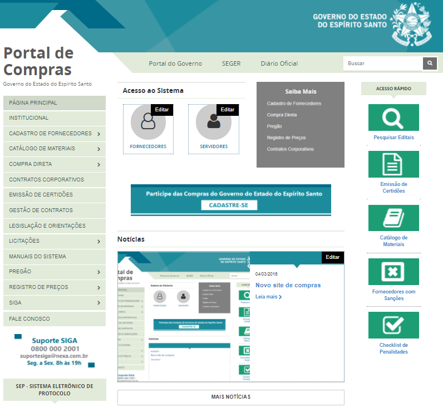Image resolution: width=443 pixels, height=407 pixels.
Task: Click the Mais Notícias button
Action: (230, 397)
